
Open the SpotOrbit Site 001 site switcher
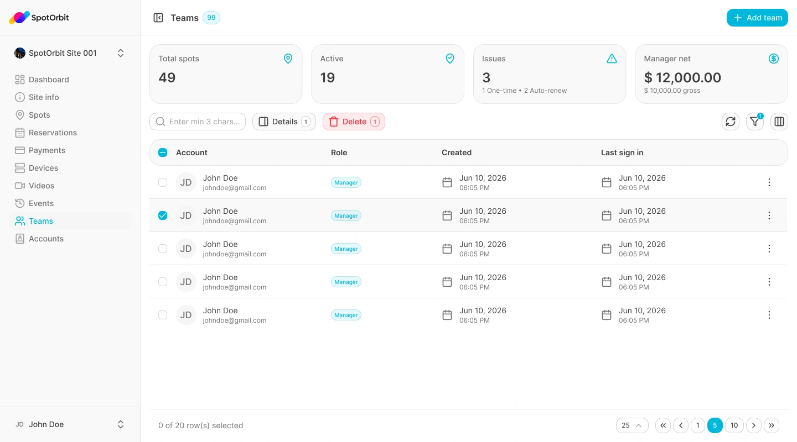click(70, 53)
